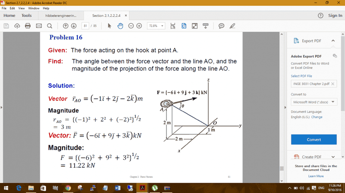This screenshot has height=193, width=345.
Task: Select the Hand pan tool
Action: pyautogui.click(x=120, y=25)
